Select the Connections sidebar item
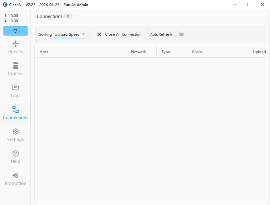The image size is (270, 205). coord(16,113)
